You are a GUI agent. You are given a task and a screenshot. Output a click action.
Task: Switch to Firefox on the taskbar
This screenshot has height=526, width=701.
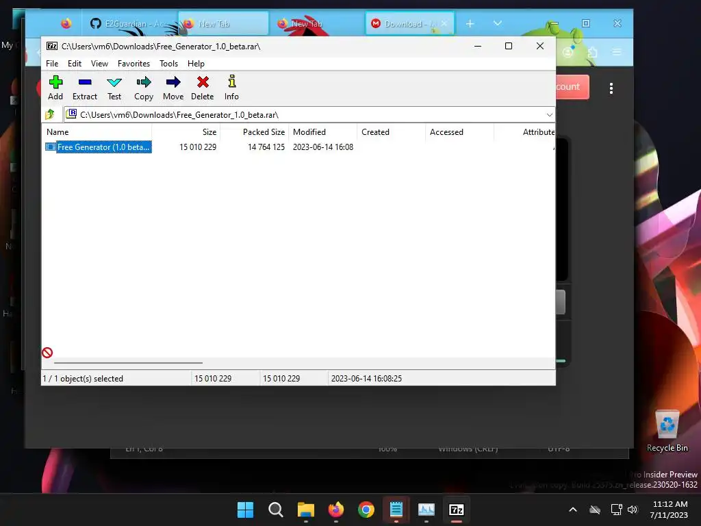tap(336, 510)
